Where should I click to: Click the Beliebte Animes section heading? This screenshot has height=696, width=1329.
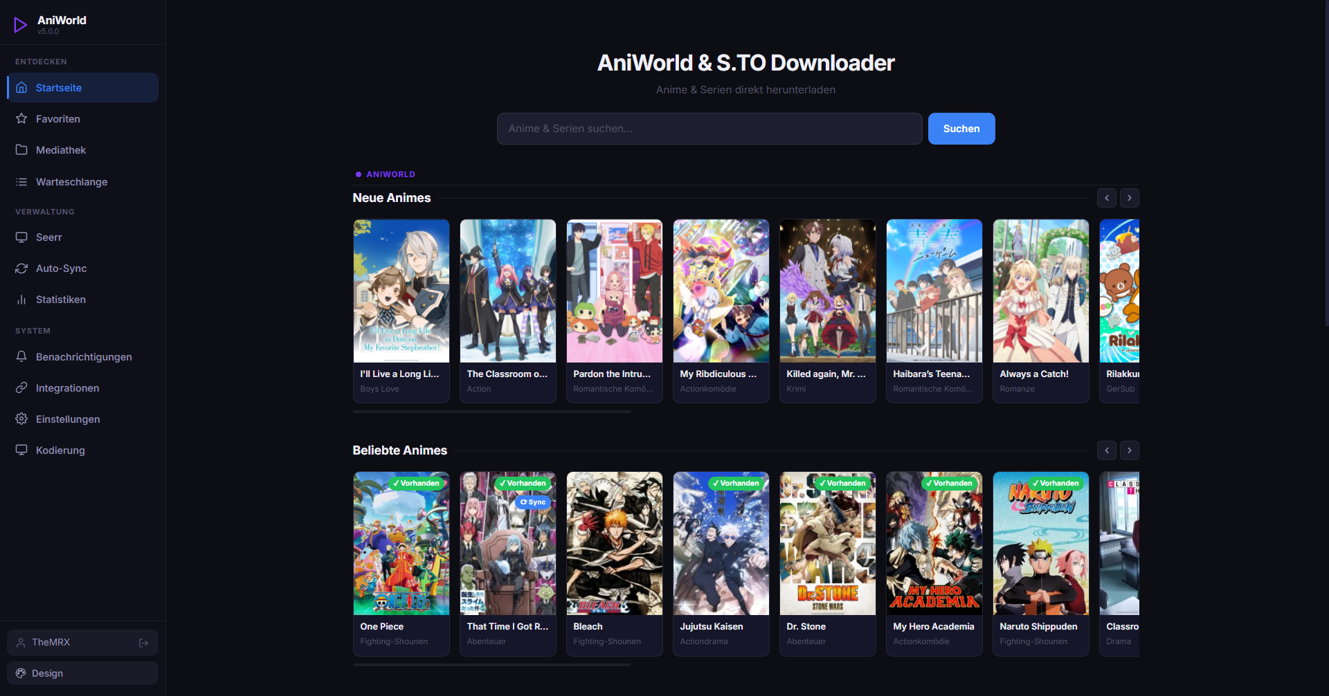(400, 450)
